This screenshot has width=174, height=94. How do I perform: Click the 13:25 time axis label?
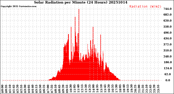point(90,89)
